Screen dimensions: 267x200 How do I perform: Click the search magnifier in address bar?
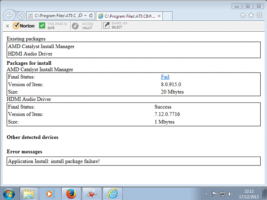pos(80,16)
